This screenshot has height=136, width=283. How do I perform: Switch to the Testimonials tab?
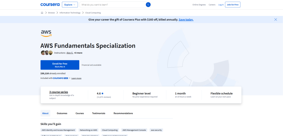pos(99,113)
